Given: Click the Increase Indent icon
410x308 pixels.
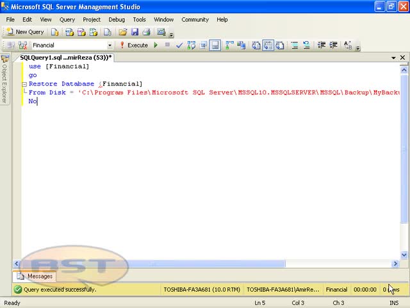Looking at the screenshot, I should (x=333, y=46).
